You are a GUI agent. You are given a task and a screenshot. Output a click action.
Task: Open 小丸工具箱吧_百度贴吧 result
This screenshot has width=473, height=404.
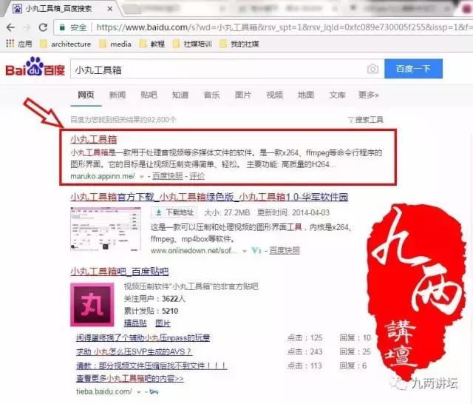[120, 272]
